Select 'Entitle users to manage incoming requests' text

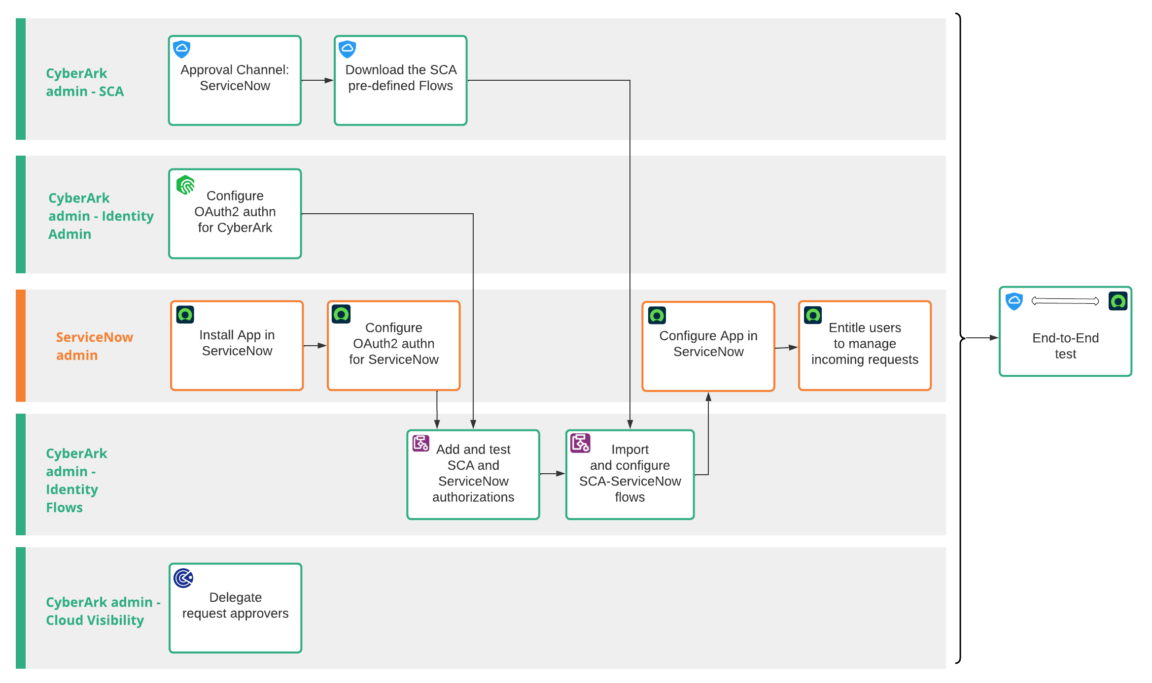[x=865, y=344]
